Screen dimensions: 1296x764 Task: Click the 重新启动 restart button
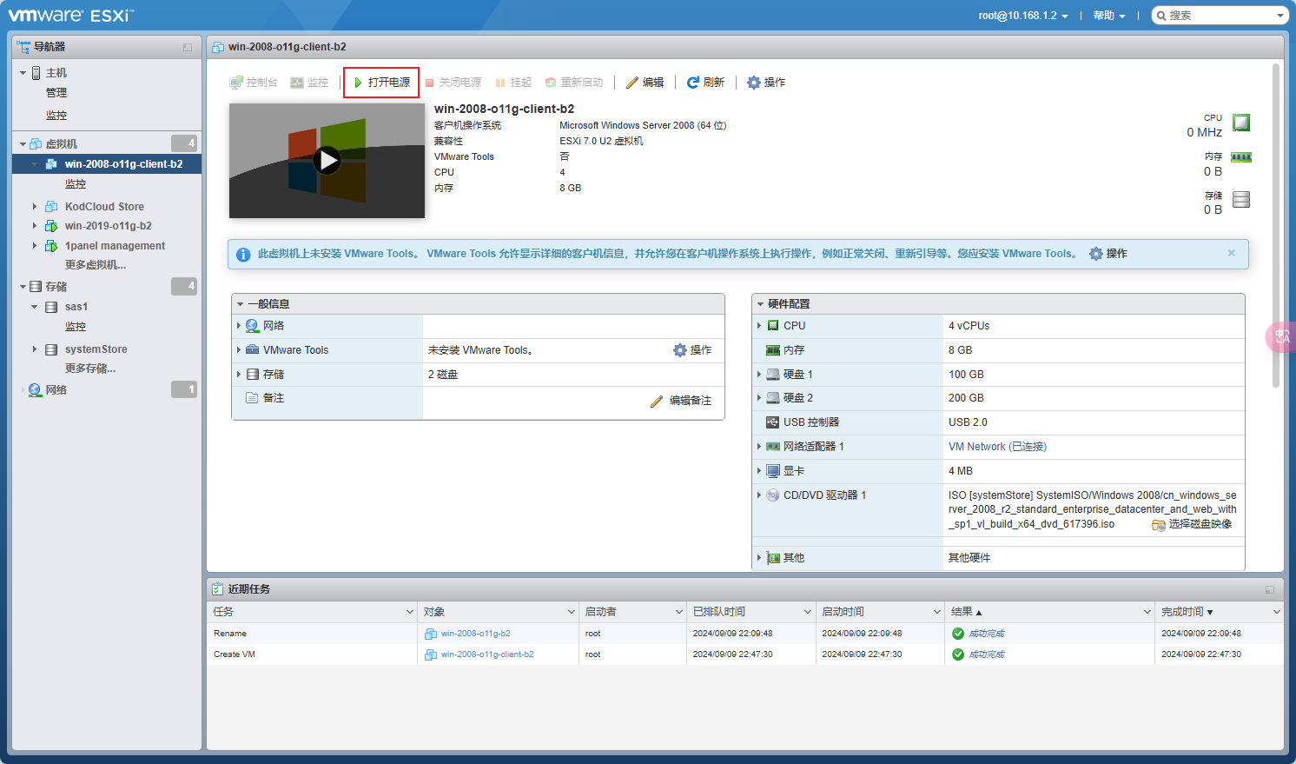(x=574, y=83)
